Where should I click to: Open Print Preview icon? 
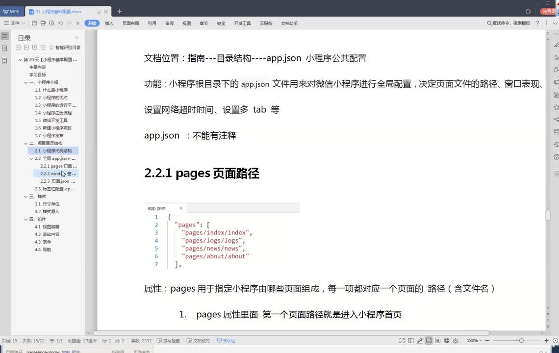[x=51, y=23]
